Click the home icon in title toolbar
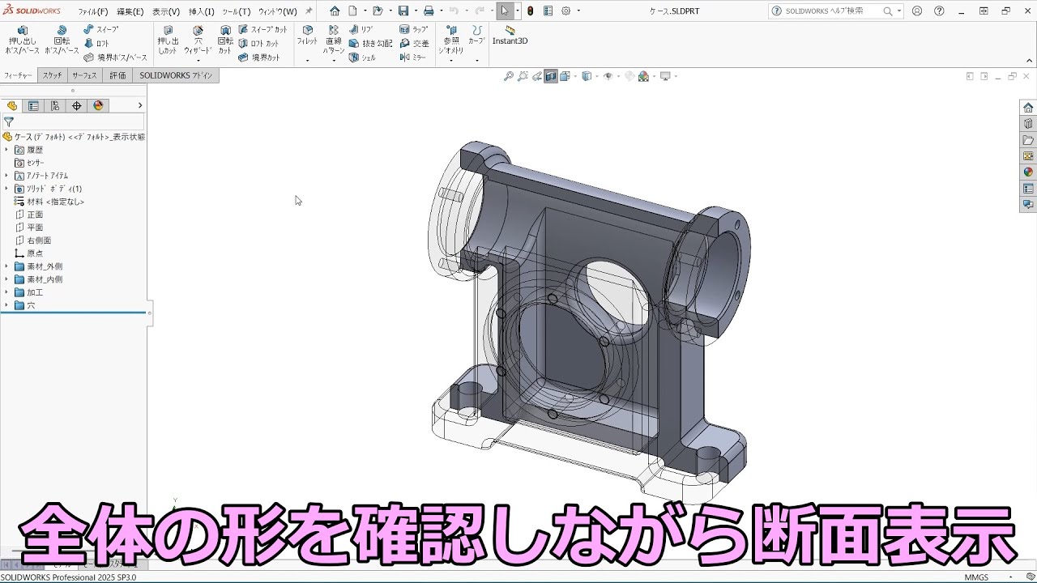Viewport: 1037px width, 583px height. coord(335,11)
